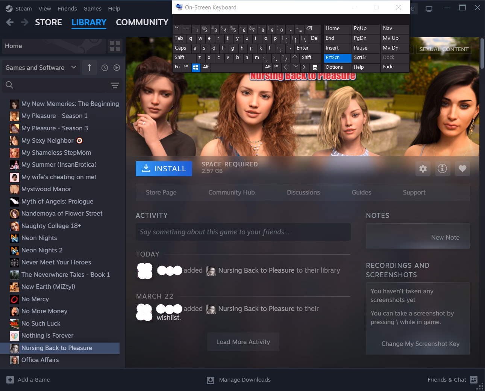Click Options key on On-Screen Keyboard
Image resolution: width=485 pixels, height=391 pixels.
(338, 68)
